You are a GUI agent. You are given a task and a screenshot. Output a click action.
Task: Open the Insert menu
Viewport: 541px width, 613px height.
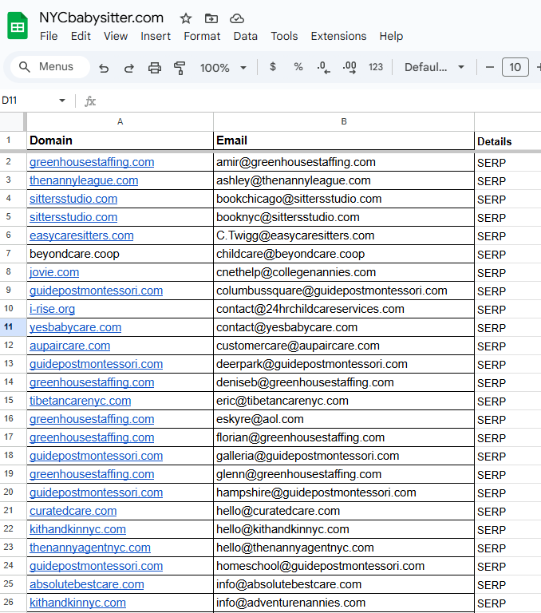pyautogui.click(x=156, y=36)
